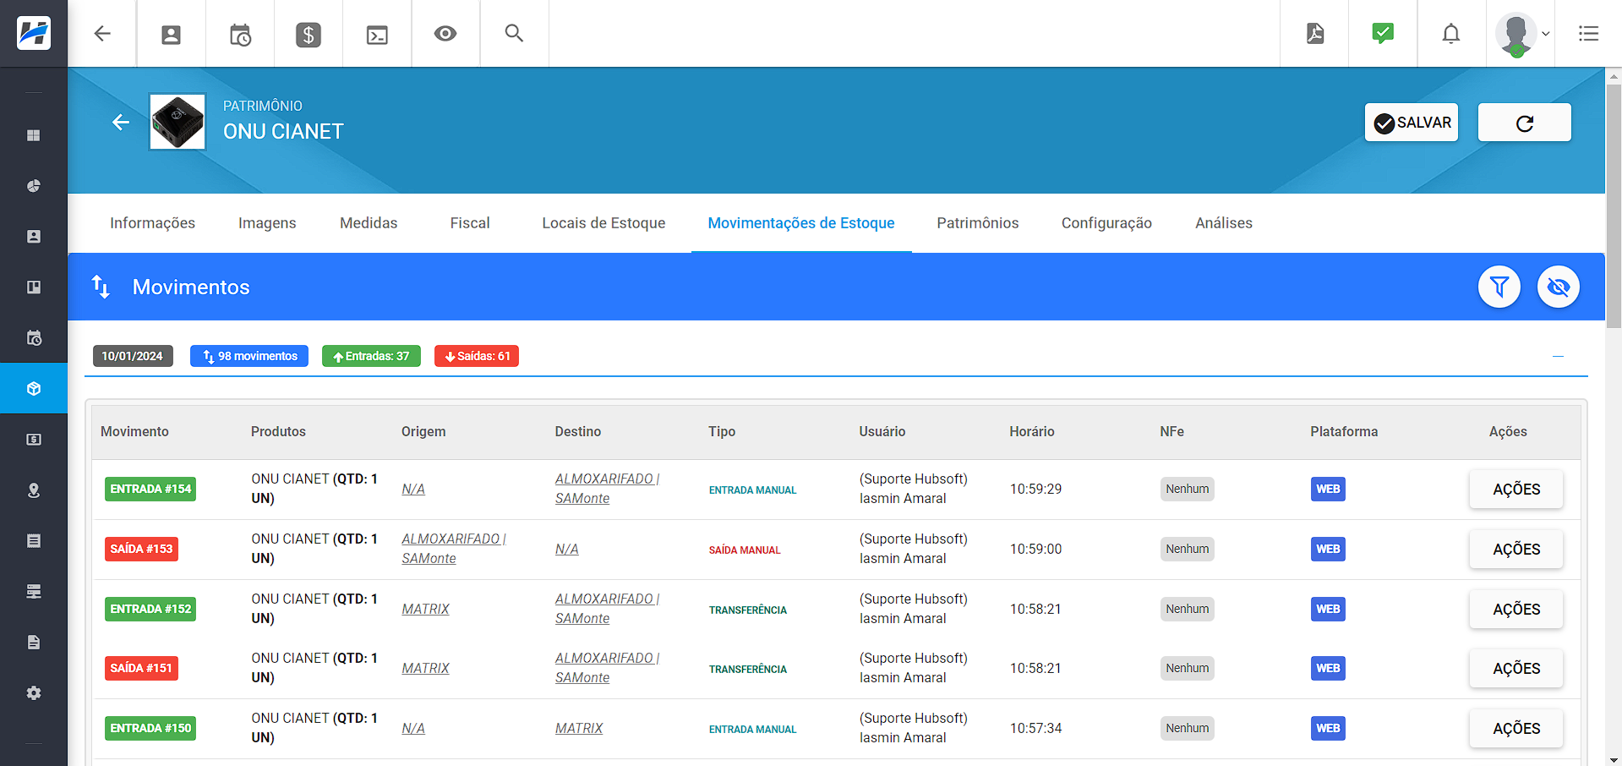Switch to the Configuração tab
Image resolution: width=1622 pixels, height=766 pixels.
[1106, 223]
